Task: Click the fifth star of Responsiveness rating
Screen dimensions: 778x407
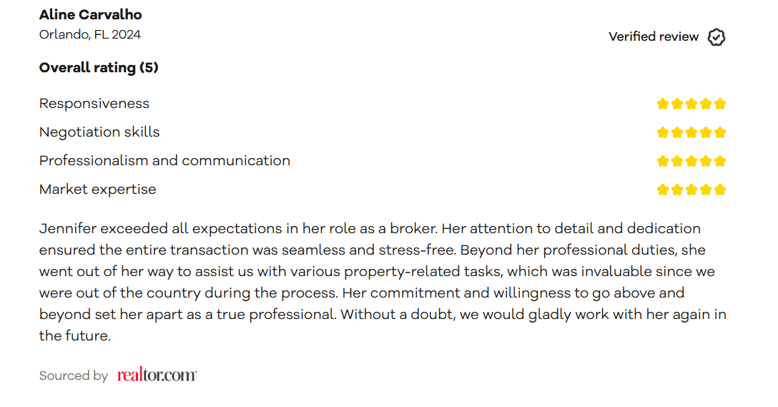Action: pos(720,104)
